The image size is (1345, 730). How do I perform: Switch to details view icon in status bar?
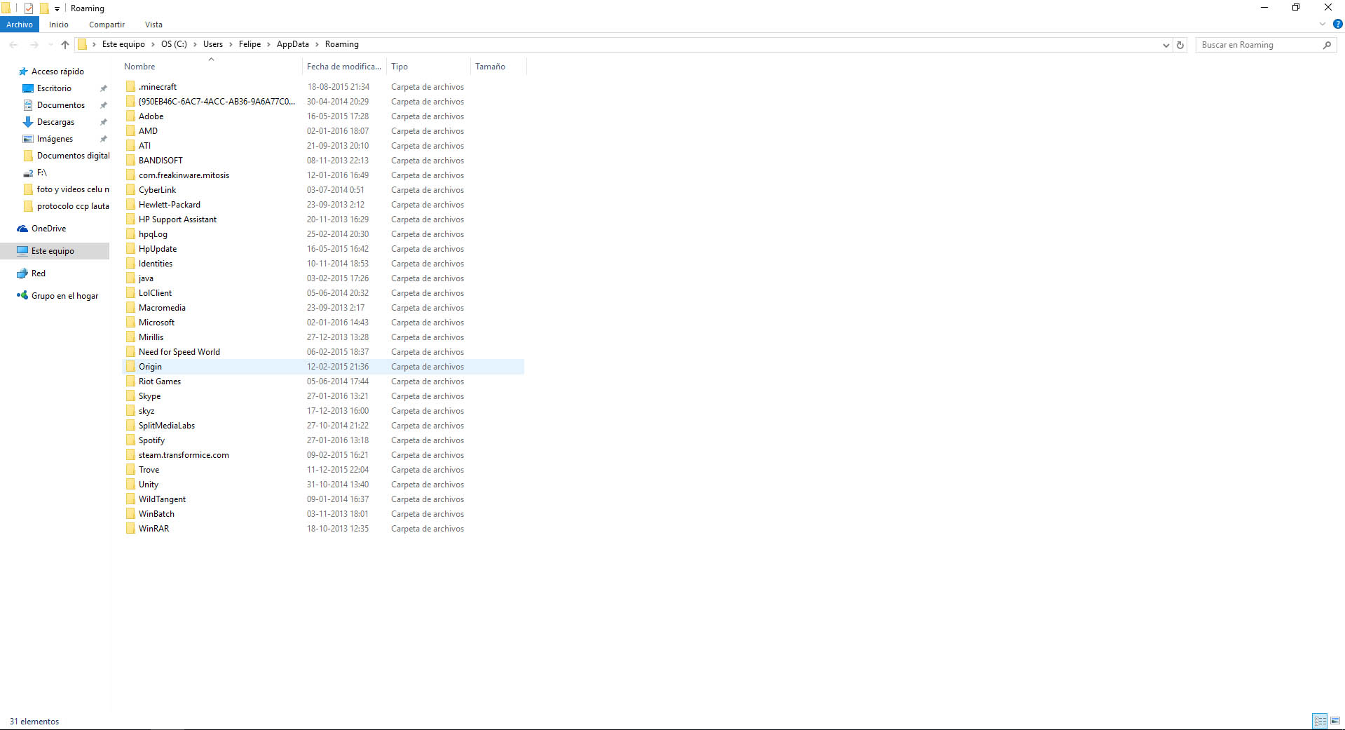1320,721
